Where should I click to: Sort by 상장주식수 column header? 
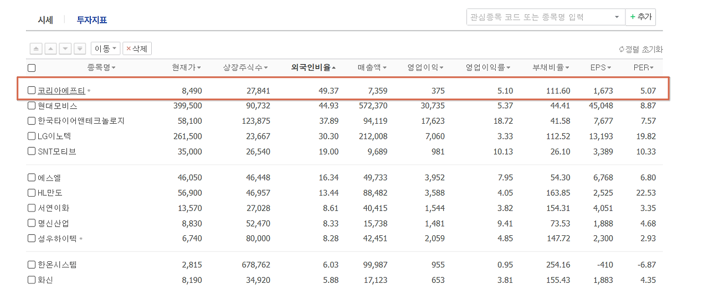(x=245, y=67)
